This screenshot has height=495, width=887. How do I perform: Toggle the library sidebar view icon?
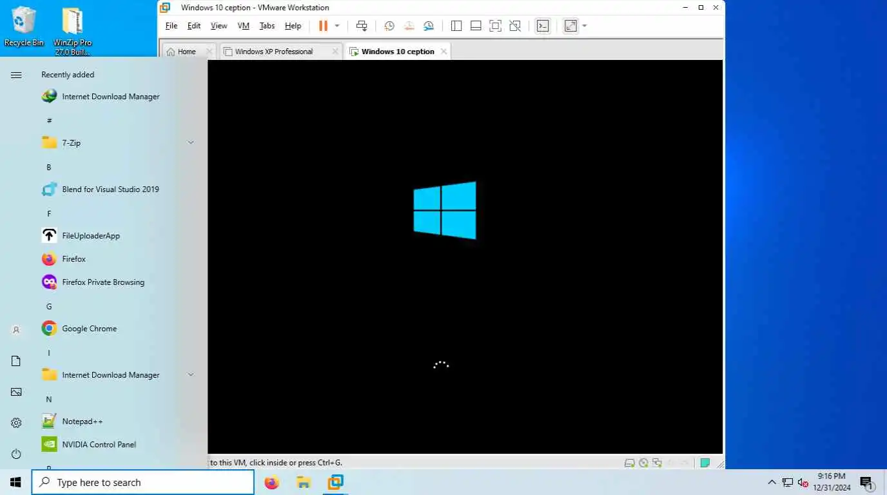point(456,26)
